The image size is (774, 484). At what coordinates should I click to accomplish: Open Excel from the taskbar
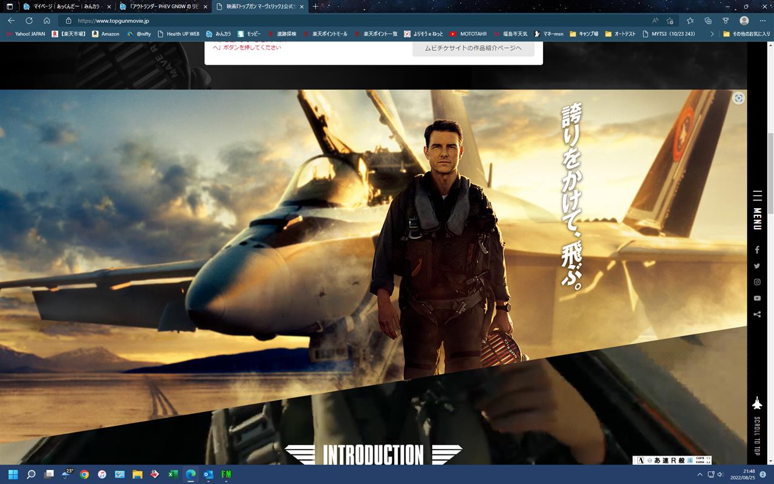[173, 474]
